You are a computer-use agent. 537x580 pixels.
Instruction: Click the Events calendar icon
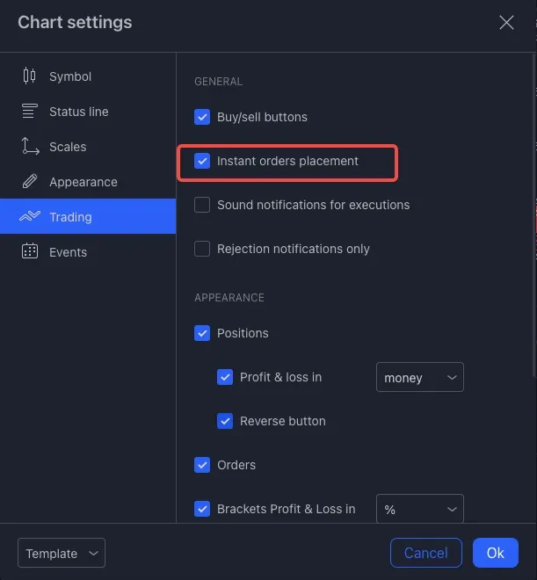click(30, 251)
